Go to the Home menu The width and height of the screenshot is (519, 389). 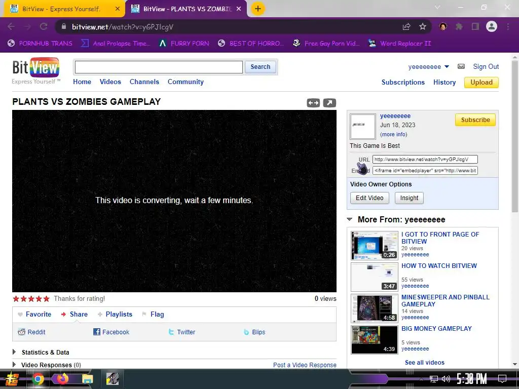tap(82, 82)
